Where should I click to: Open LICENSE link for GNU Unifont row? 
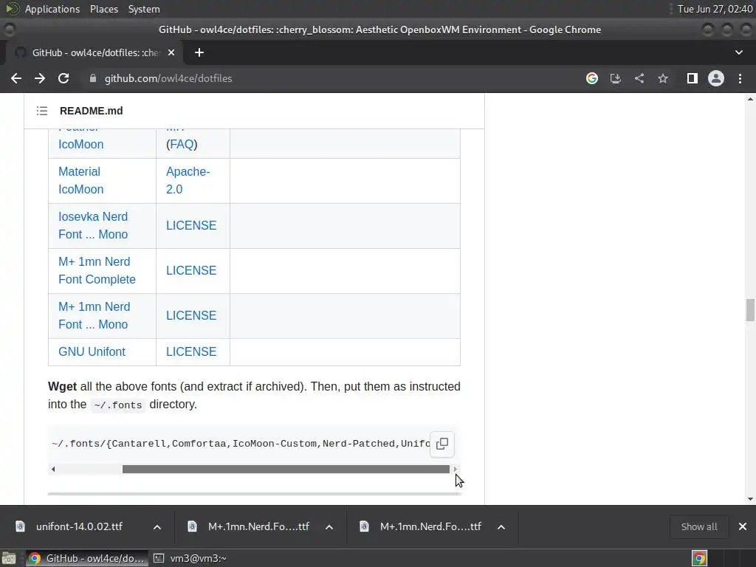(191, 351)
